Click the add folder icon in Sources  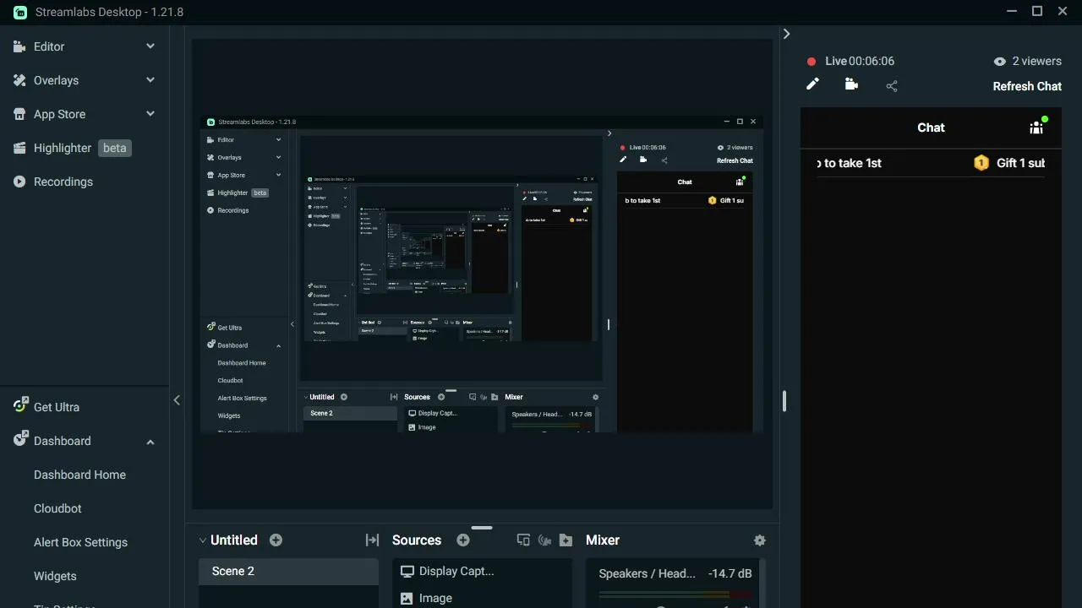tap(566, 540)
